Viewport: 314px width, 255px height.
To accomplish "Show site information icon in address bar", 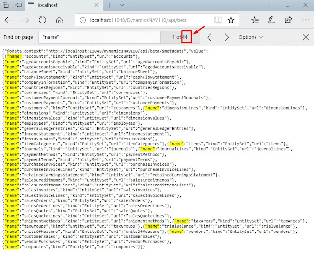I will point(83,20).
